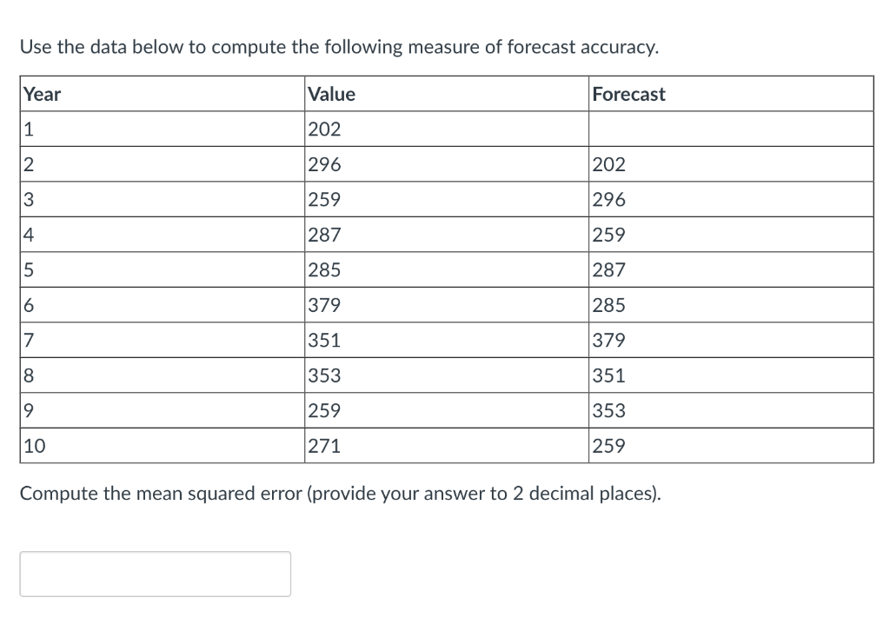Click the instruction text about forecast accuracy
Image resolution: width=890 pixels, height=631 pixels.
point(339,47)
